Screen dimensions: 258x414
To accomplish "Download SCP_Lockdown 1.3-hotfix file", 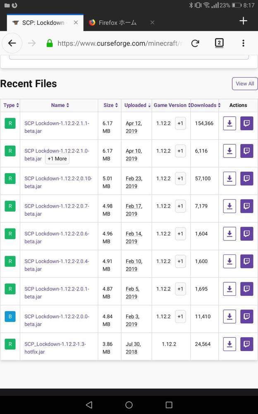I will [x=229, y=344].
